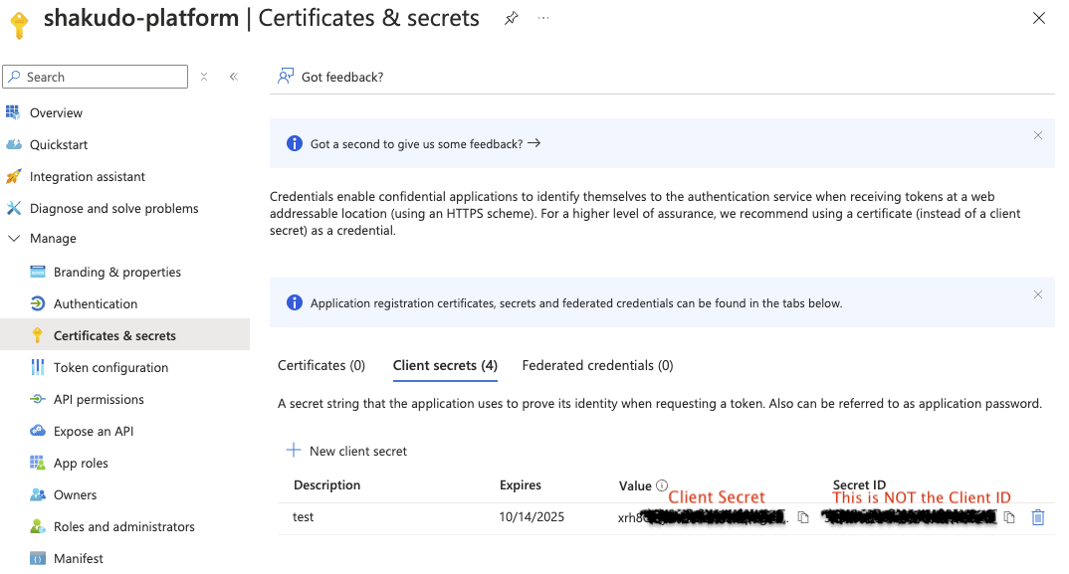Pin the Certificates & secrets blade
Viewport: 1069px width, 574px height.
coord(512,19)
